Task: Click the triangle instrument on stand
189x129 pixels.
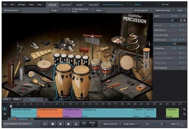Action: (23, 48)
